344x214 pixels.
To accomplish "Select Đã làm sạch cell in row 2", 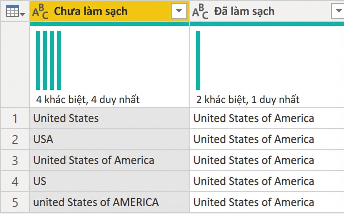I will click(267, 139).
